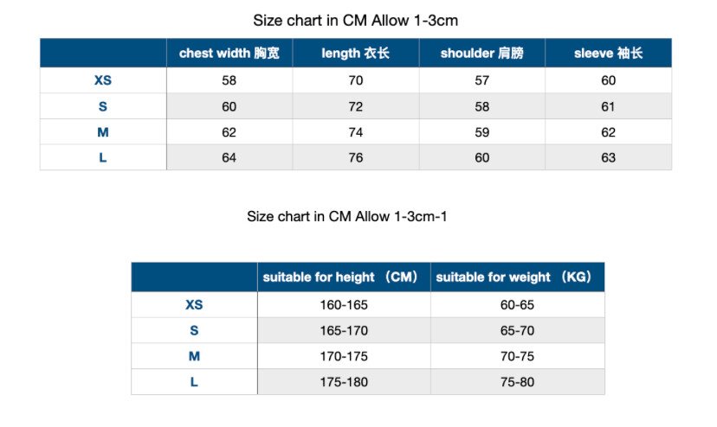Select the S size label in the top chart
The height and width of the screenshot is (427, 717).
click(x=103, y=106)
